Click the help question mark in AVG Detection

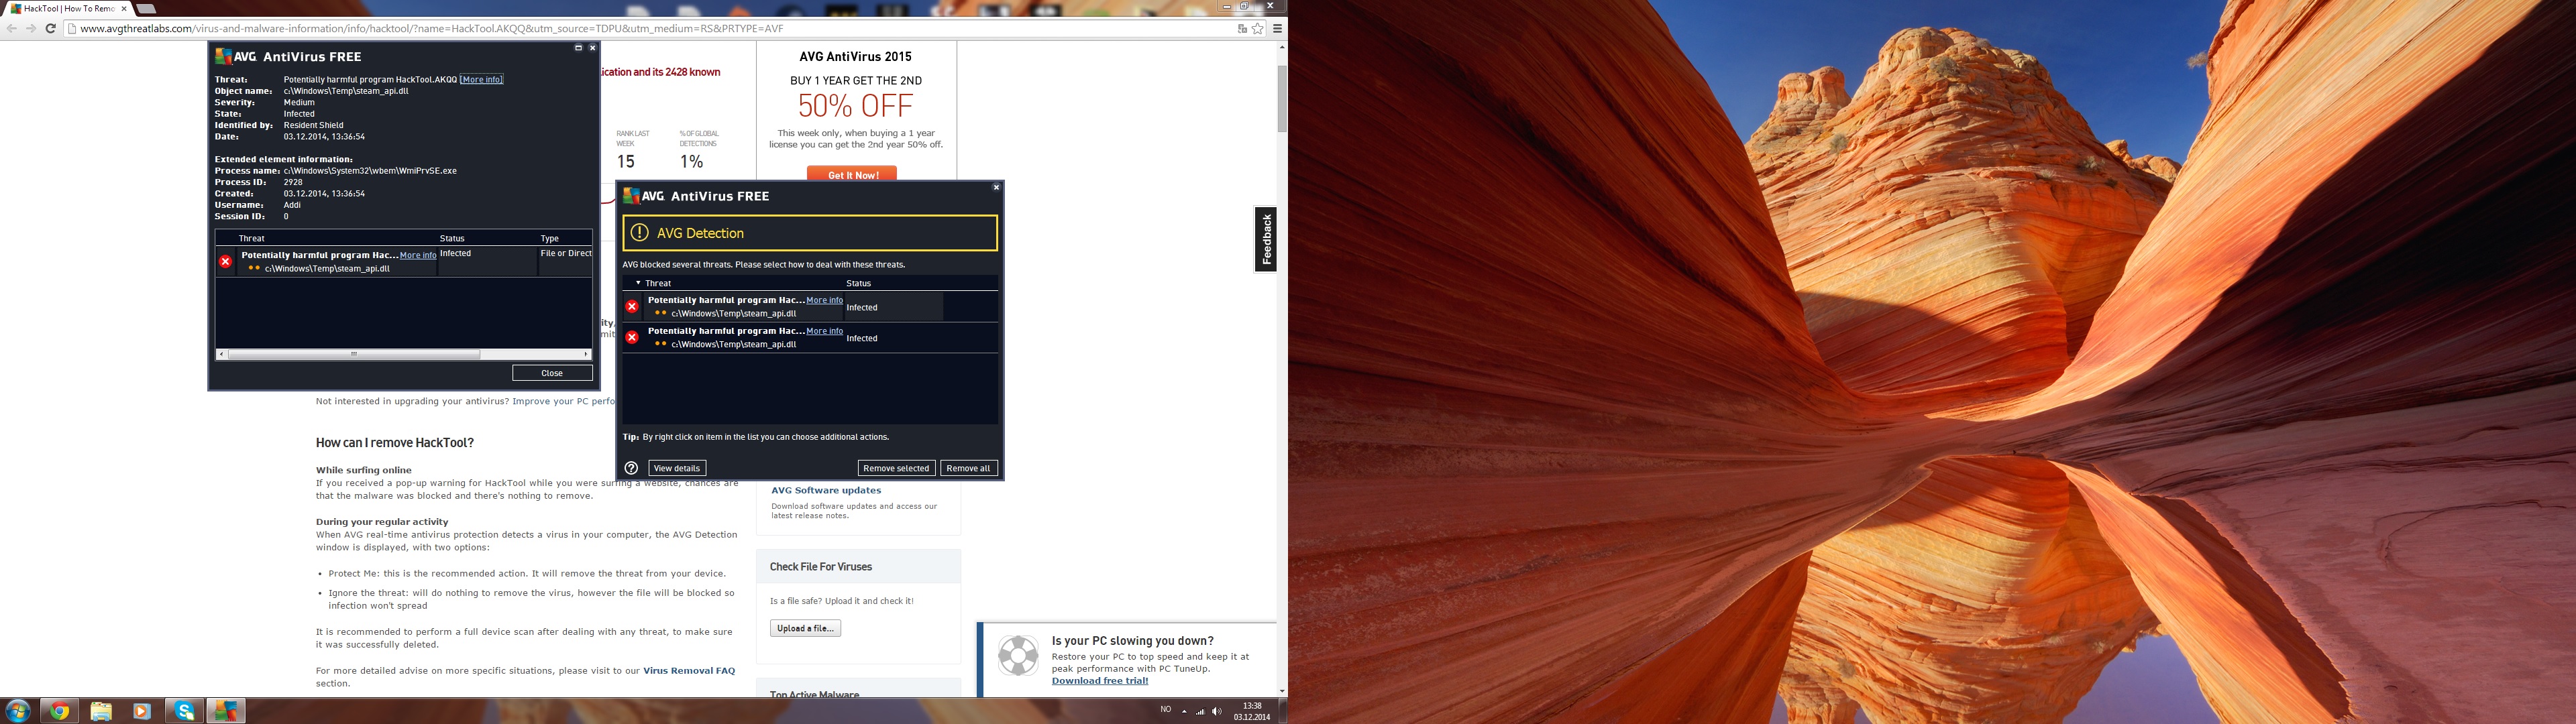(x=631, y=468)
